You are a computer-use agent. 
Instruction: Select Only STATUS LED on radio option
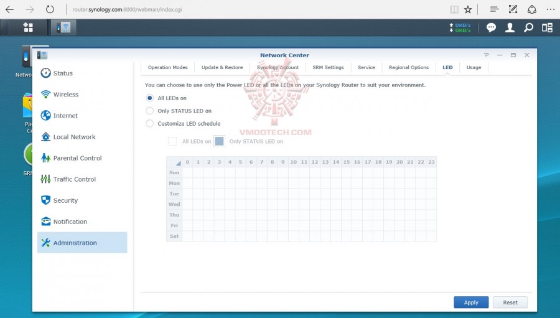point(149,111)
